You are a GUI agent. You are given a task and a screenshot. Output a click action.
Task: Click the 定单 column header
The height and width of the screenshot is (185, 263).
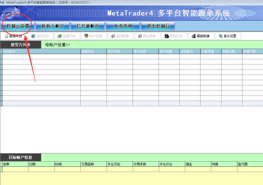click(15, 164)
